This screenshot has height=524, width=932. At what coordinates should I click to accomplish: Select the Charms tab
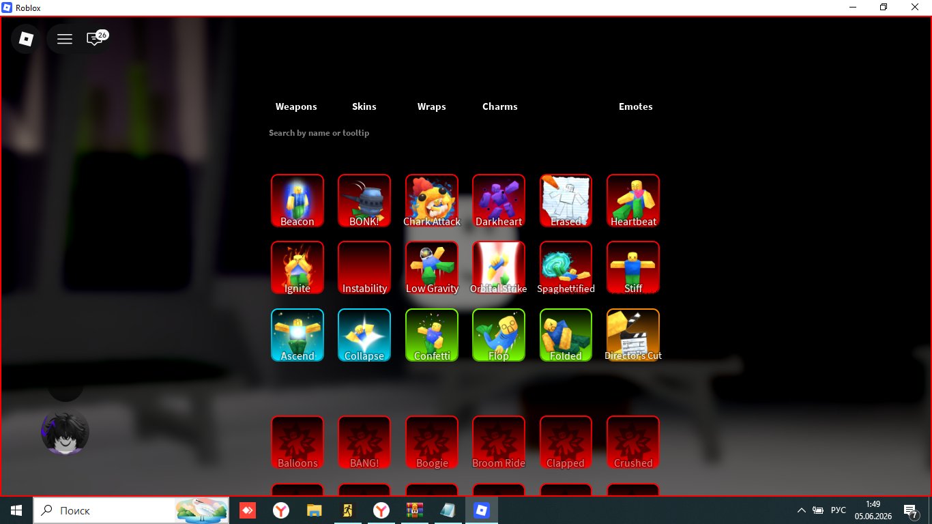pyautogui.click(x=500, y=106)
